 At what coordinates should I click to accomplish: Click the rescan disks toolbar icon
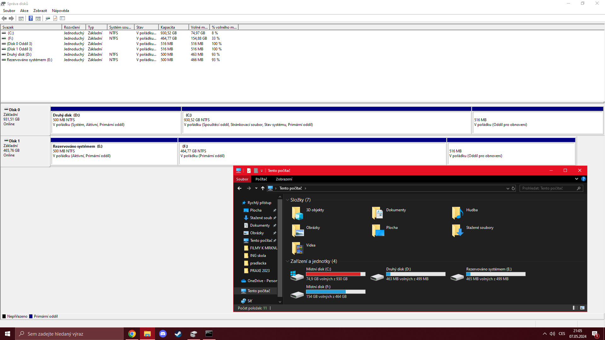click(x=48, y=18)
